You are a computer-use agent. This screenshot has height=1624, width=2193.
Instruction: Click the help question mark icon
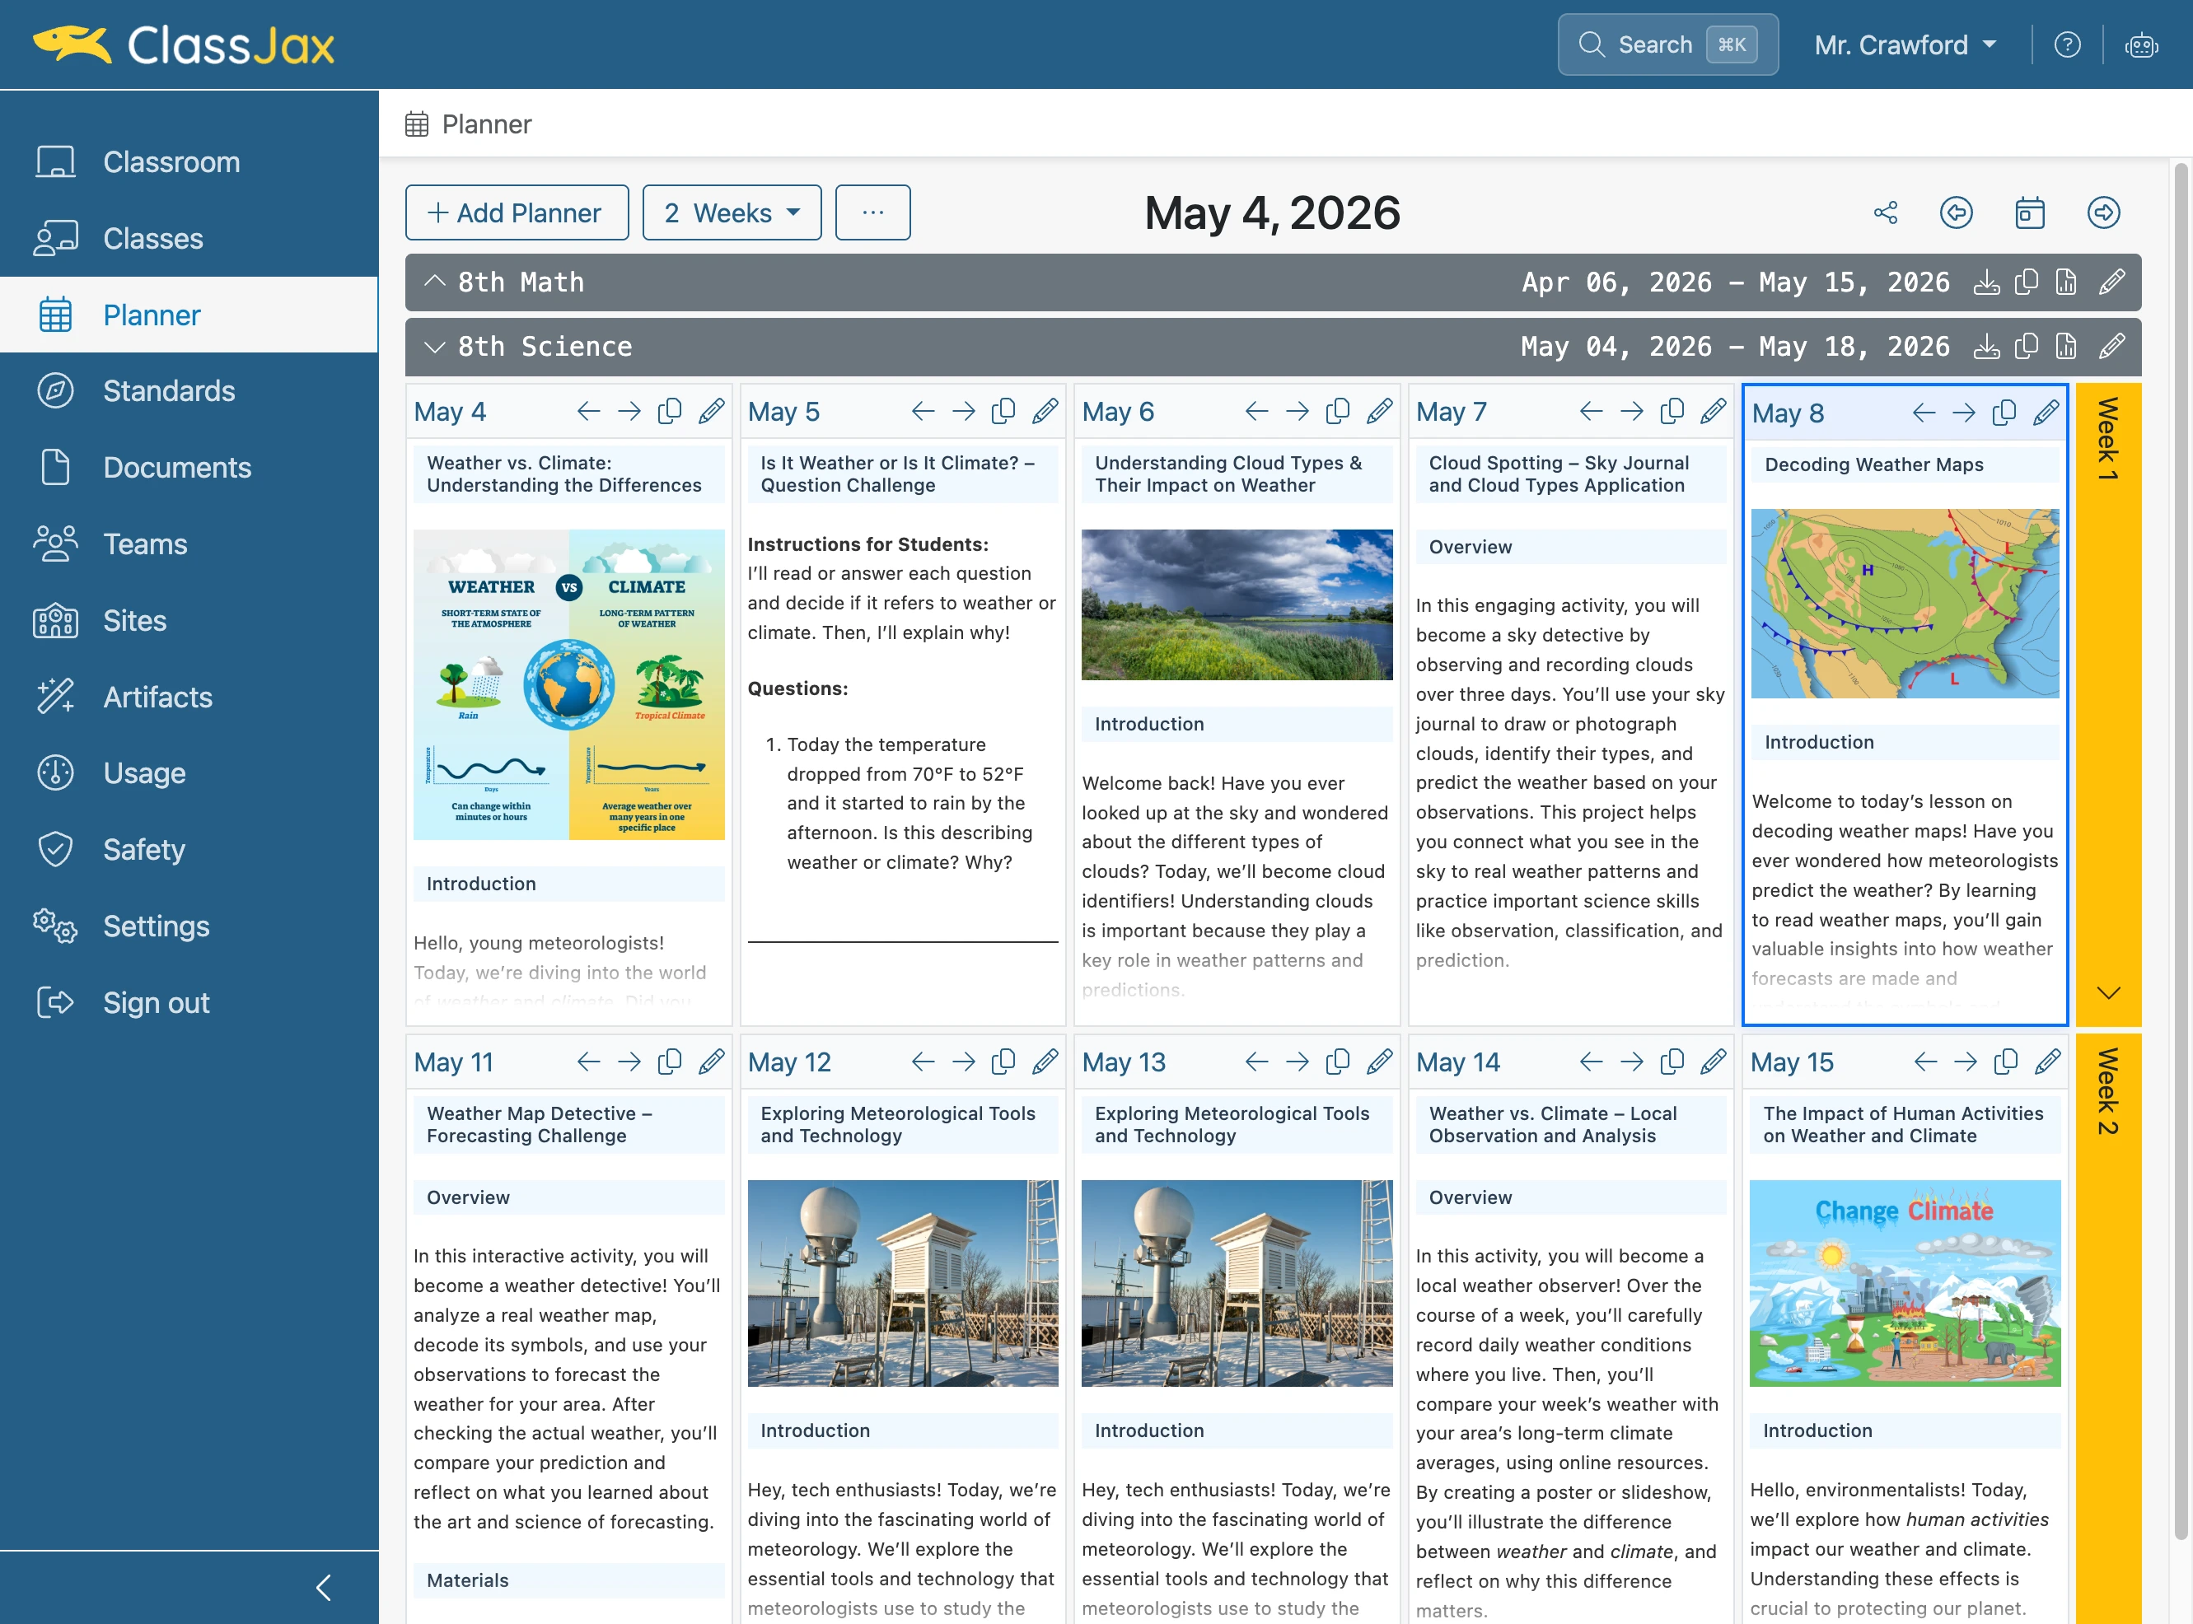2067,45
